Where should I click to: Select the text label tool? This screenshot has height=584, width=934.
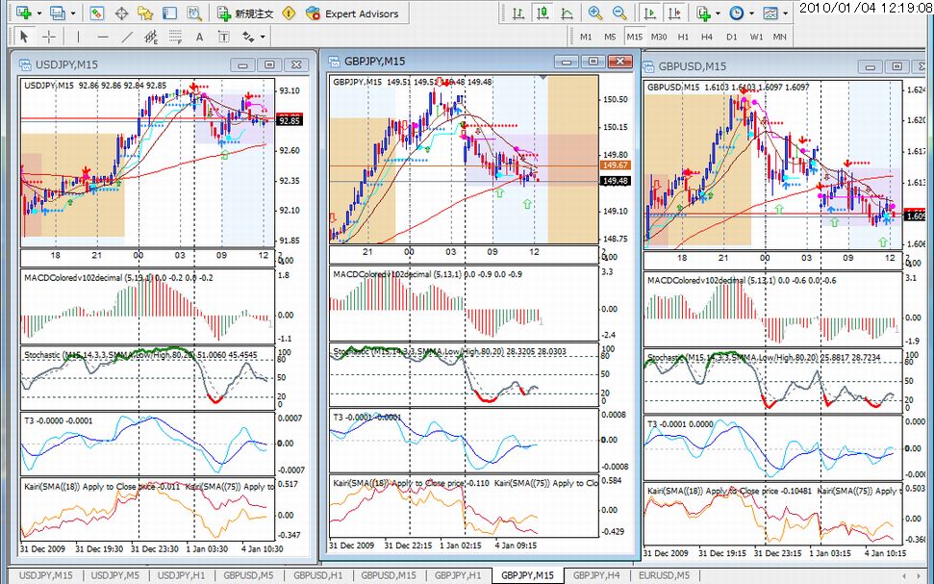pyautogui.click(x=223, y=37)
